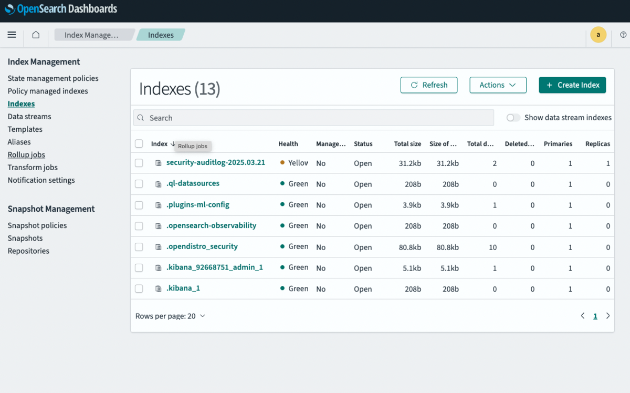Check the security-auditlog-2025.03.21 row checkbox

139,163
